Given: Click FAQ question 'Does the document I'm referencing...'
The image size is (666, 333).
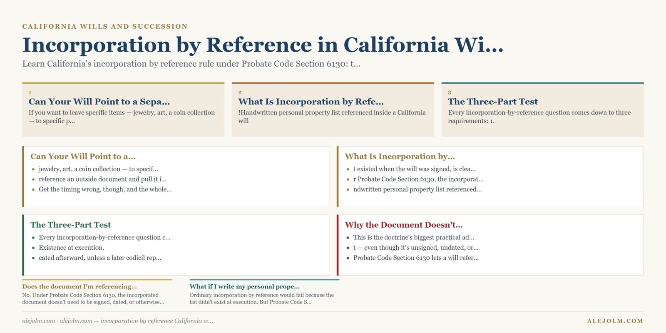Looking at the screenshot, I should click(x=80, y=286).
